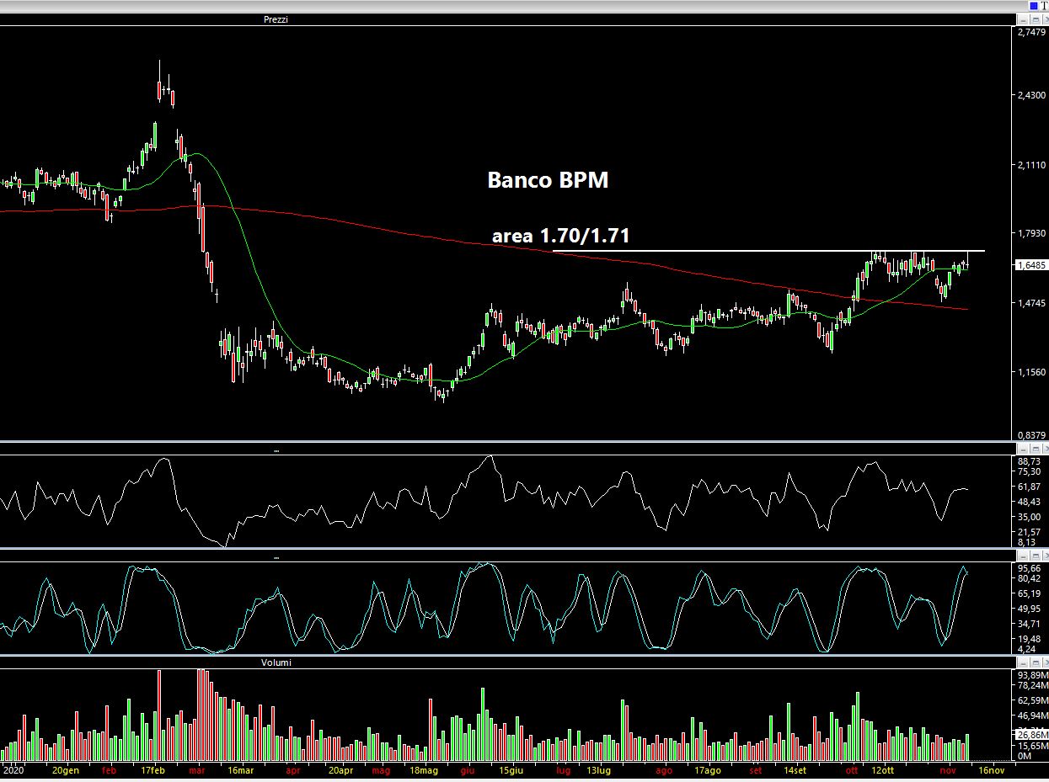Image resolution: width=1049 pixels, height=782 pixels.
Task: Click the 17ago date label
Action: (x=707, y=770)
